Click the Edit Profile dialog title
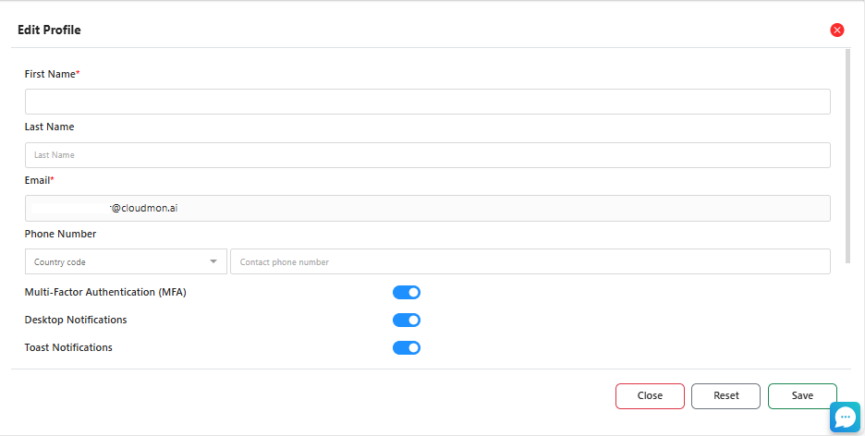The image size is (865, 436). pos(49,30)
